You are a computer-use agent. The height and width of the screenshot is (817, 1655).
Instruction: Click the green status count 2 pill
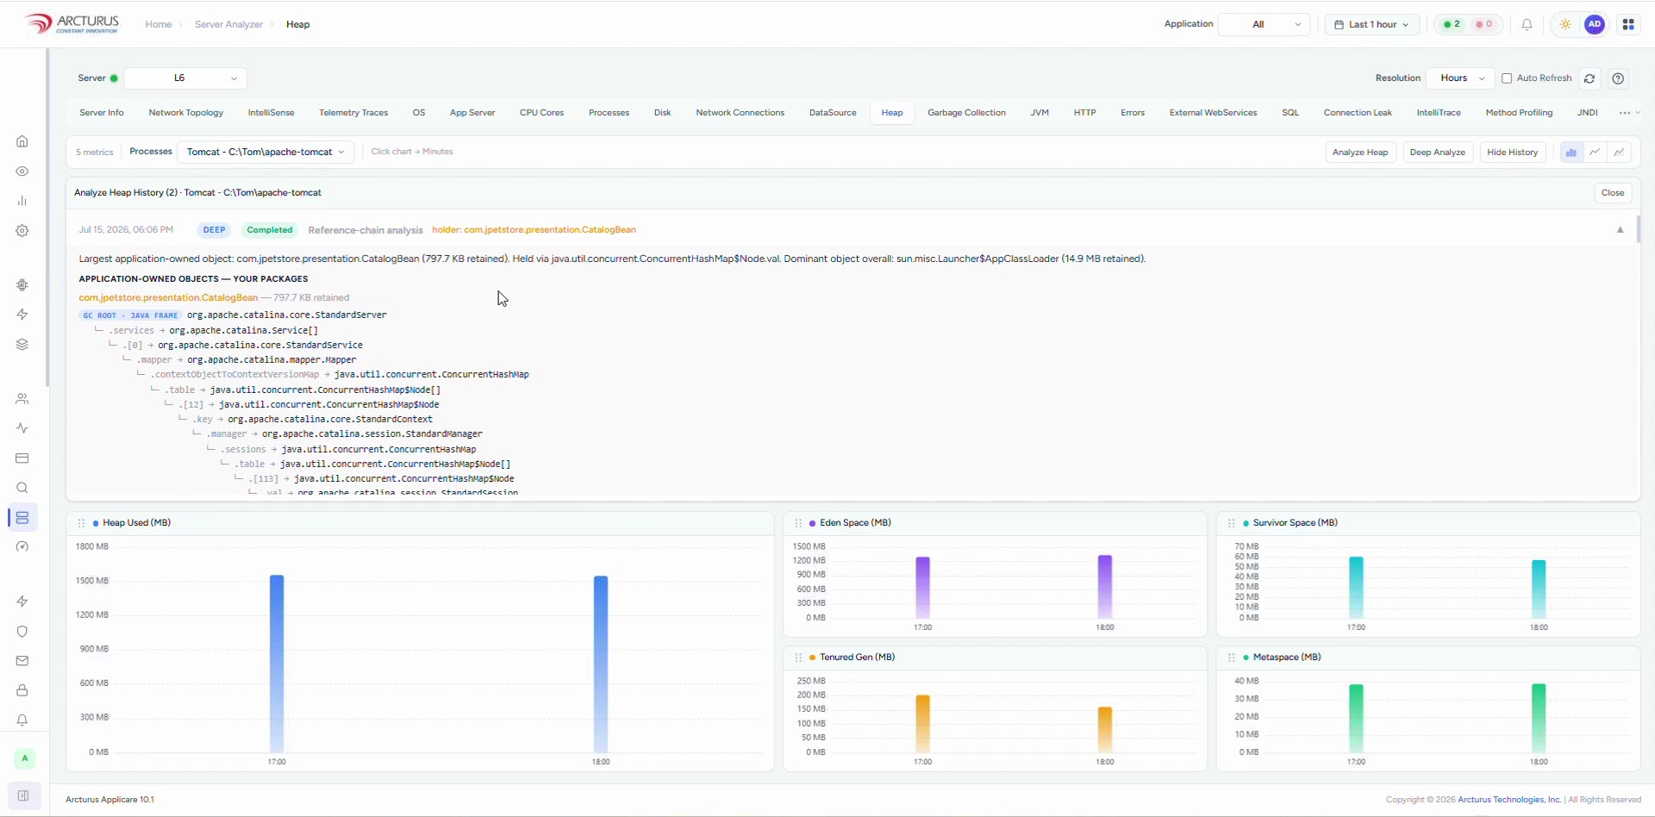(1452, 24)
